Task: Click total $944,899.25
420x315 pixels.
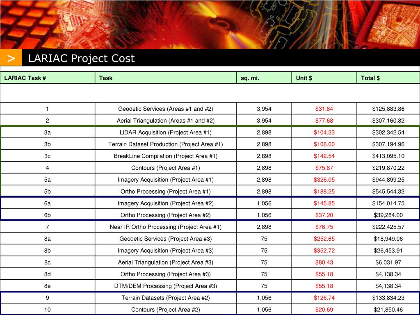Action: click(388, 180)
